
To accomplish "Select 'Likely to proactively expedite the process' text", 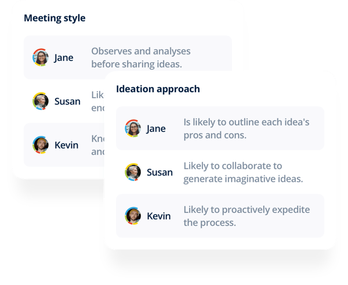I will [246, 216].
